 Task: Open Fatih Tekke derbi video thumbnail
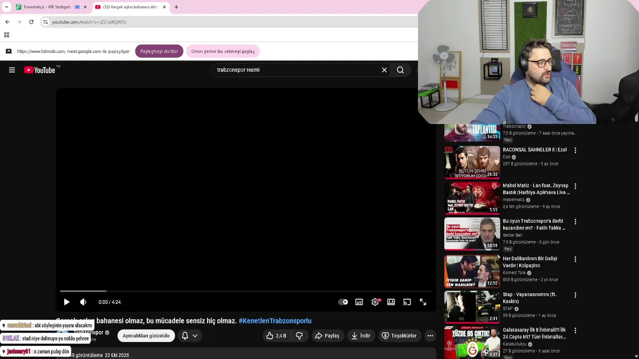(x=472, y=233)
